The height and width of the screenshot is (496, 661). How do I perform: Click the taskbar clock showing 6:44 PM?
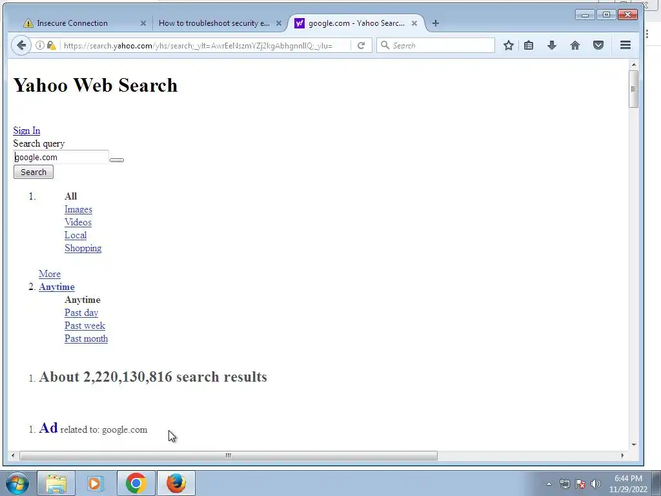pyautogui.click(x=628, y=484)
